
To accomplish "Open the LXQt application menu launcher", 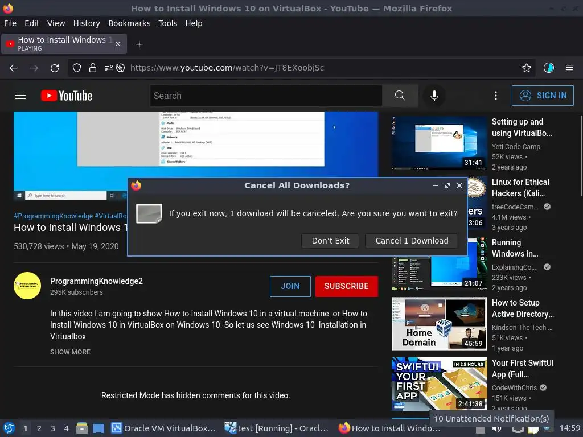I will (x=9, y=428).
